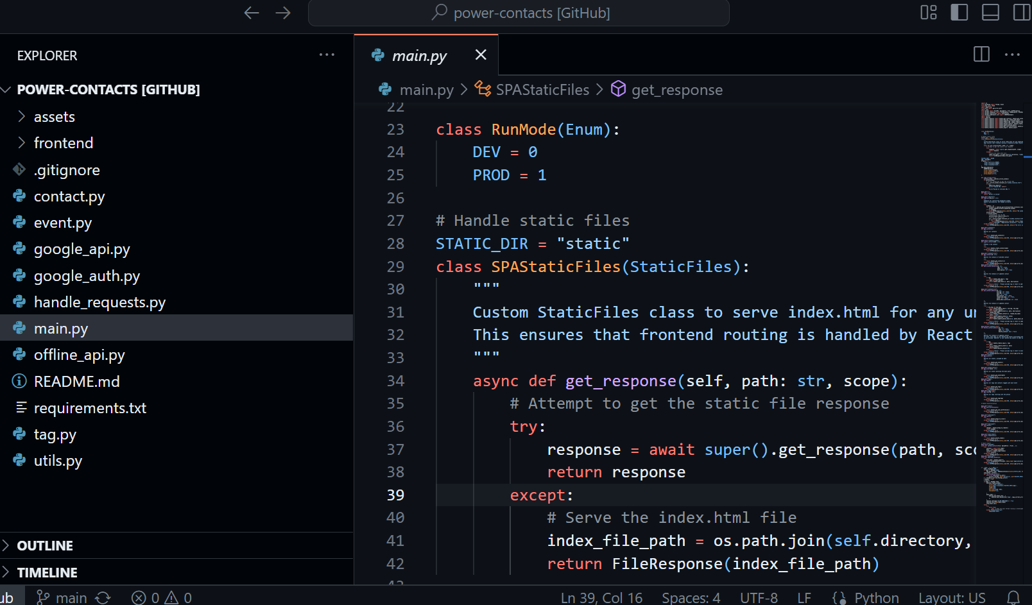The width and height of the screenshot is (1032, 605).
Task: Open offline_api.py file
Action: click(x=176, y=355)
